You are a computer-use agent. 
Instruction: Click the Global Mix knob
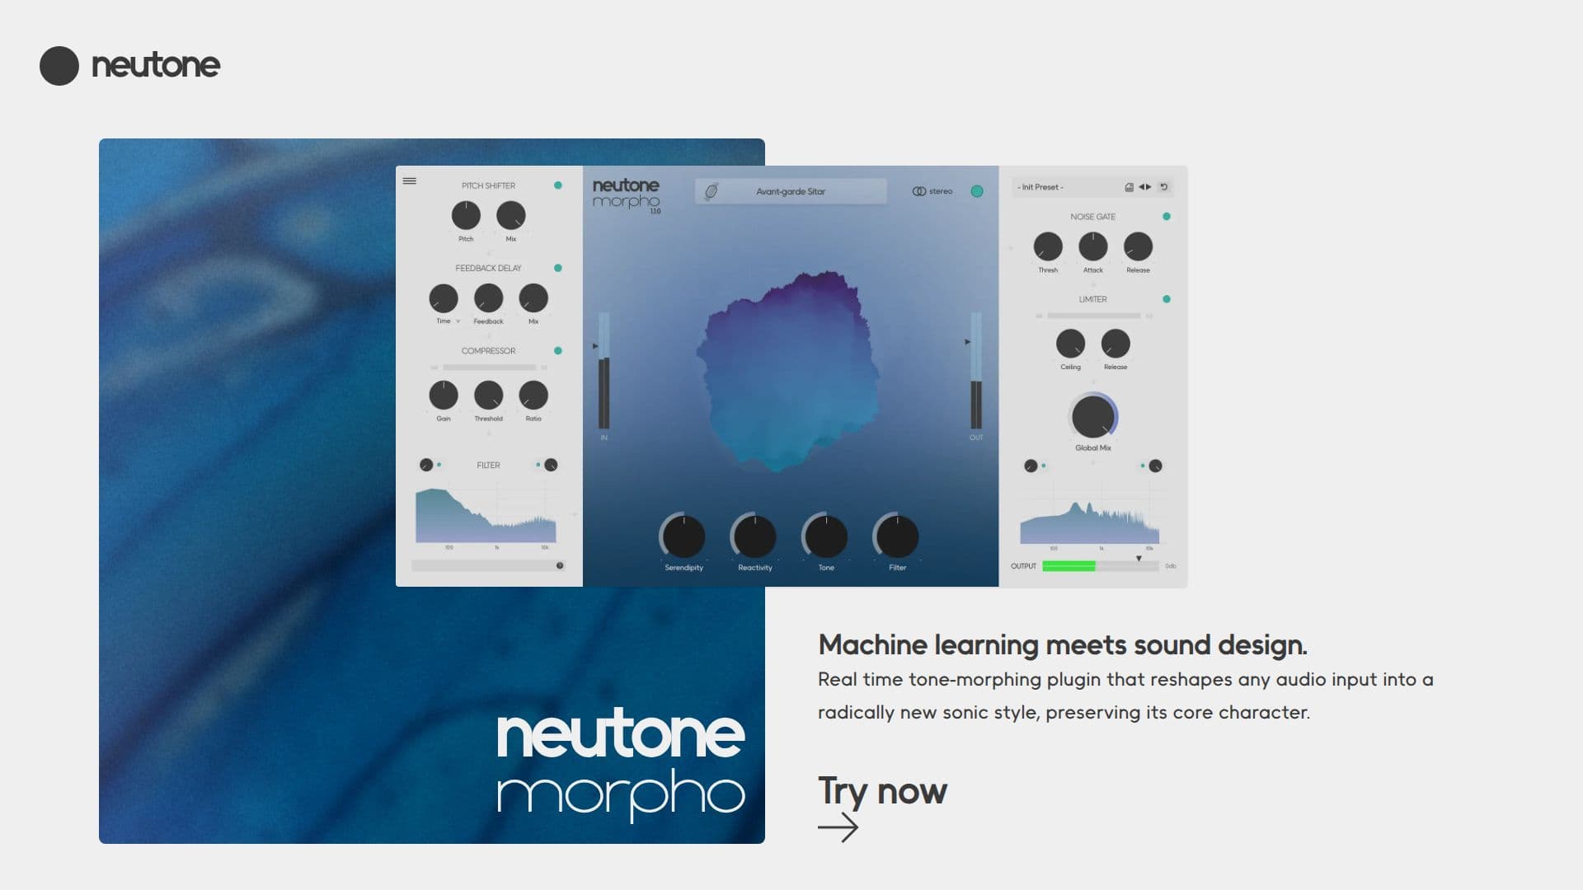point(1093,416)
